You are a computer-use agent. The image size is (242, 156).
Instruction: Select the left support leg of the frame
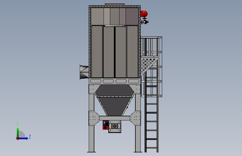pos(91,123)
